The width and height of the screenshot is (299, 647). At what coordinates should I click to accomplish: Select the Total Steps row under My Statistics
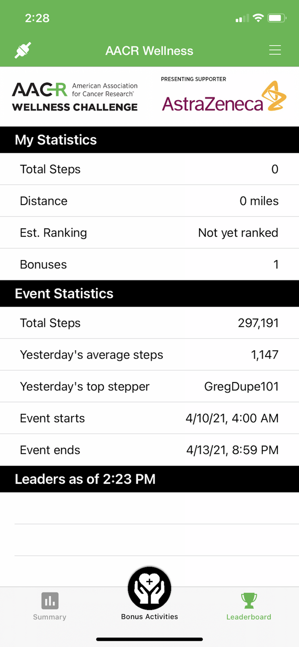(x=149, y=169)
